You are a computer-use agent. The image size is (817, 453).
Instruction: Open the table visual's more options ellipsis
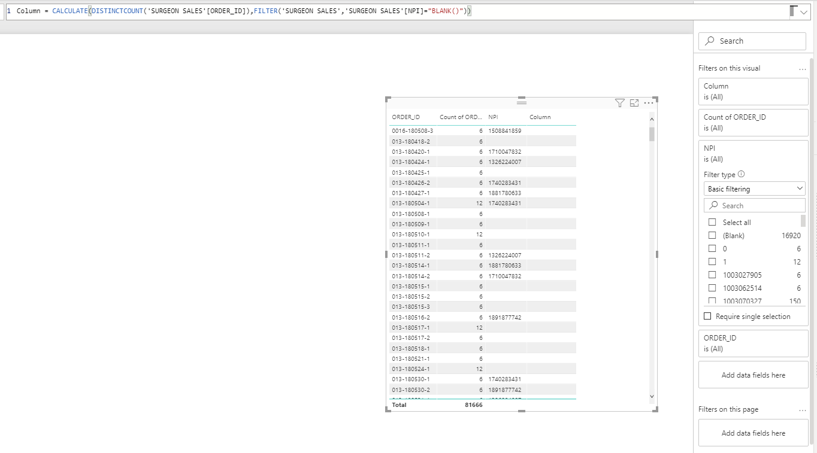tap(649, 104)
